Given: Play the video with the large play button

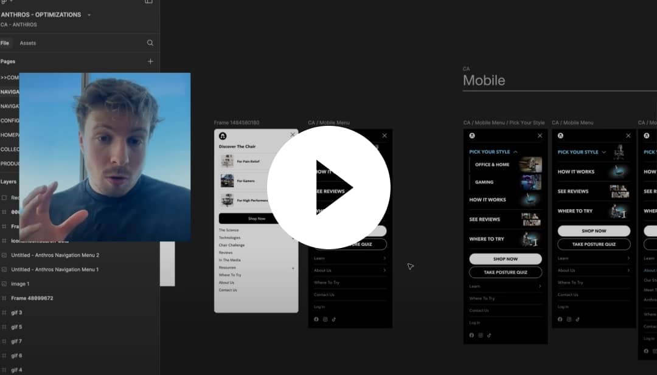Looking at the screenshot, I should [x=329, y=187].
